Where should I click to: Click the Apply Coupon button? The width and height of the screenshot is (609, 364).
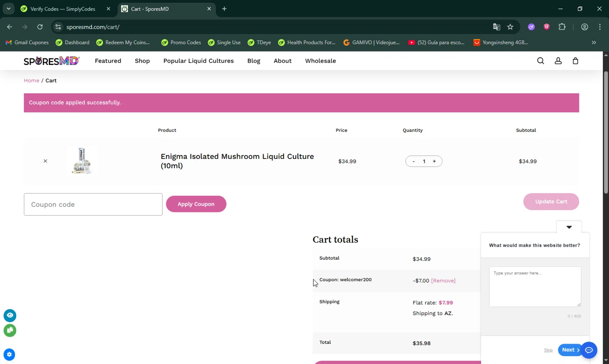click(196, 204)
